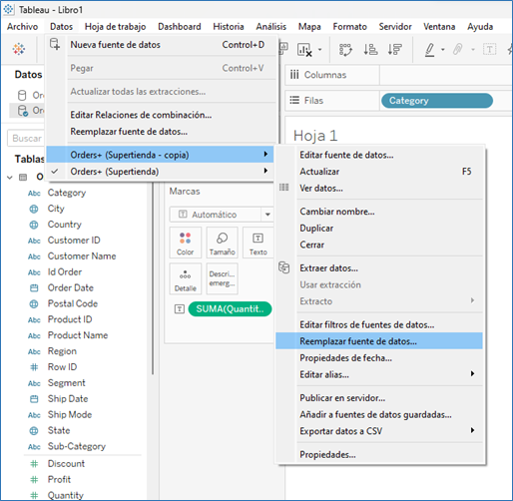The height and width of the screenshot is (501, 513).
Task: Open the Automático mark type dropdown
Action: [267, 215]
